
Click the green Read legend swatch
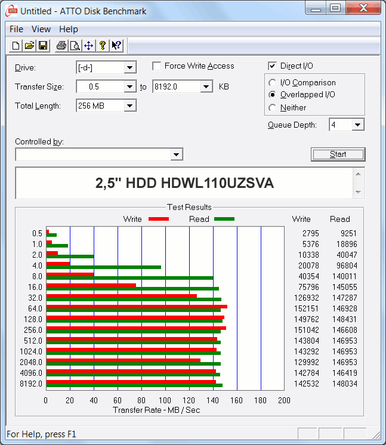pos(224,219)
